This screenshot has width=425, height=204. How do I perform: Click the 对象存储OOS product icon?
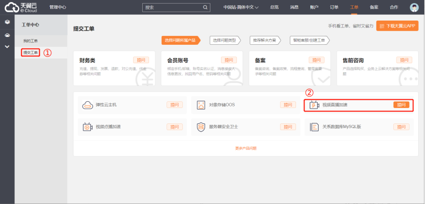[x=201, y=105]
